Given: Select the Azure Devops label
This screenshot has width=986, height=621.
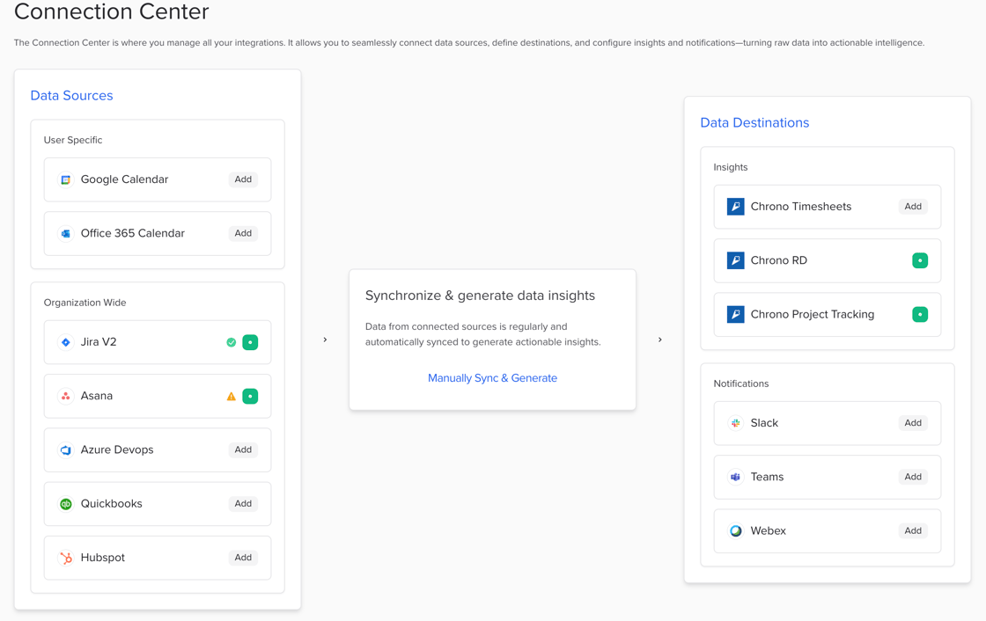Looking at the screenshot, I should 117,450.
